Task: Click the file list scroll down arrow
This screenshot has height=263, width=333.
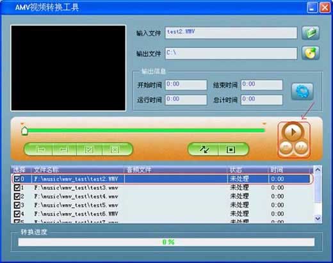Action: [x=318, y=218]
